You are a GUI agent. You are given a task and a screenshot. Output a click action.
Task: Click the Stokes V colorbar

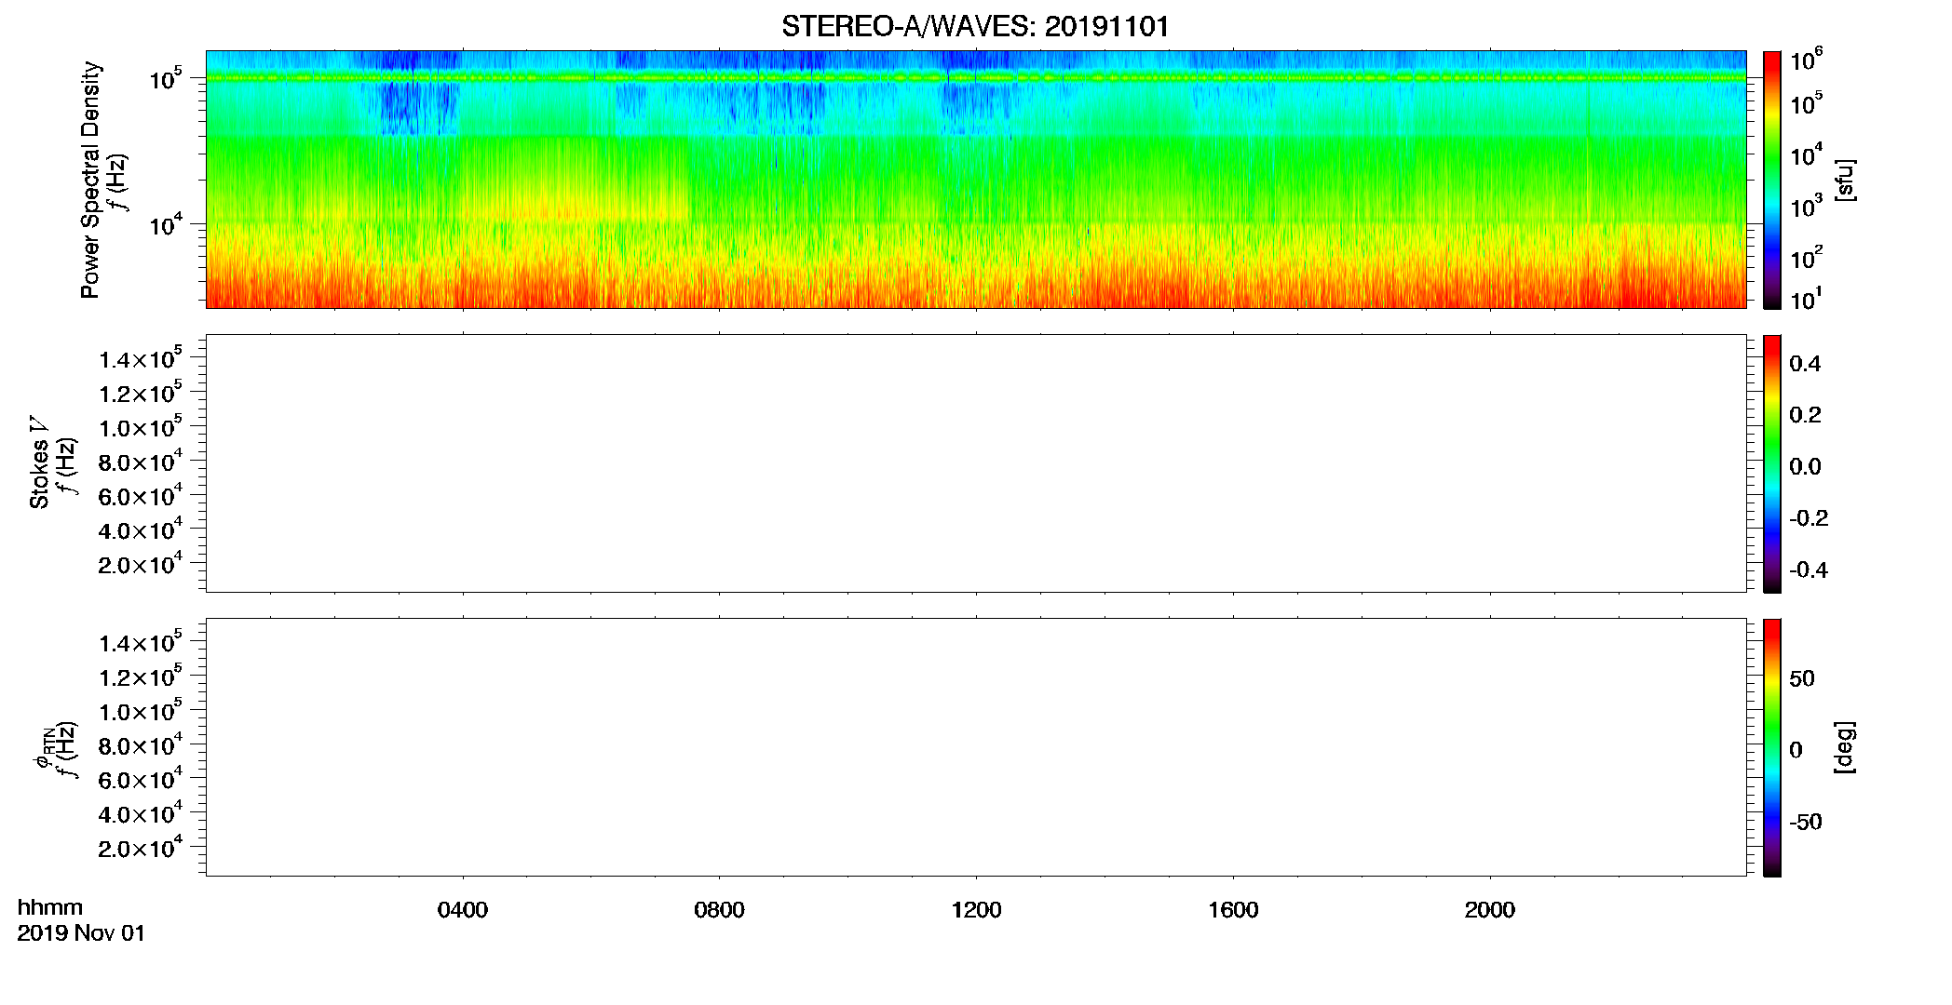(x=1772, y=463)
